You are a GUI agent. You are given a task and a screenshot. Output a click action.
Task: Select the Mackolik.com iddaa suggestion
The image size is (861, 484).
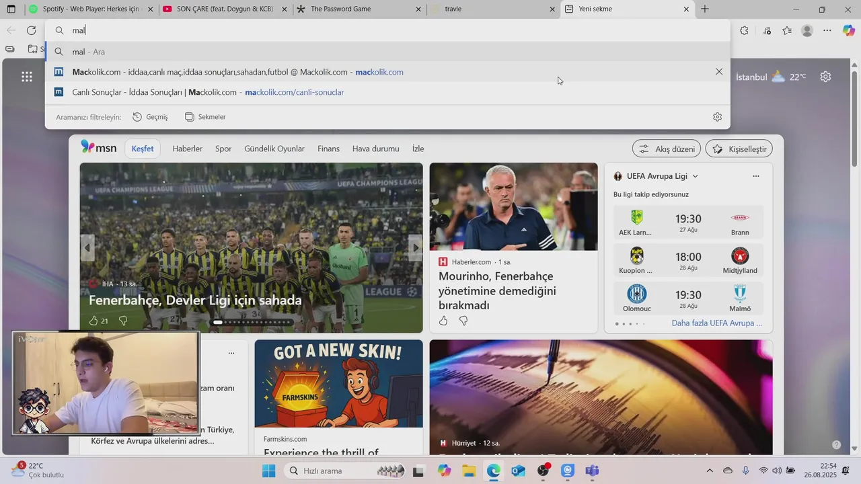[387, 72]
